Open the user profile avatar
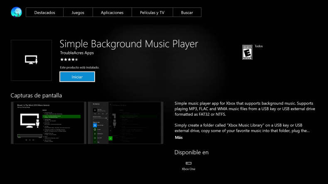328x184 pixels. point(16,12)
